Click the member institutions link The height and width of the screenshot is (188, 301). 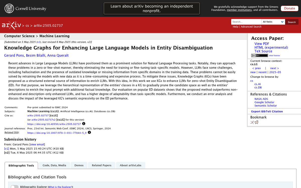coord(239,10)
